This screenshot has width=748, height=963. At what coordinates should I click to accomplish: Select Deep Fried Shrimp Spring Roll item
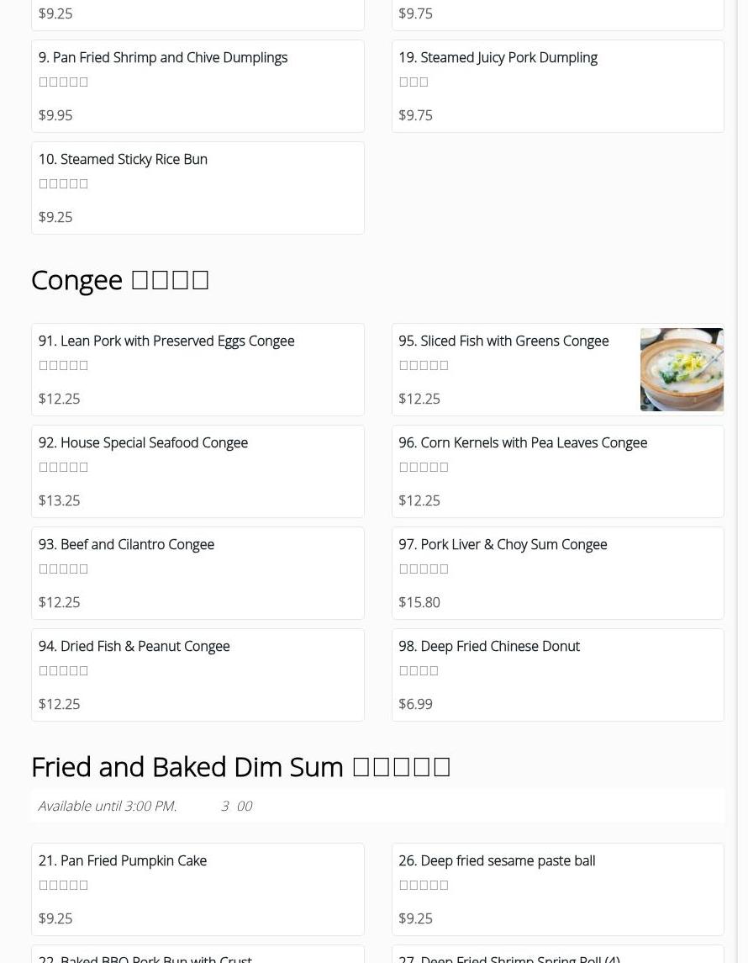point(509,958)
